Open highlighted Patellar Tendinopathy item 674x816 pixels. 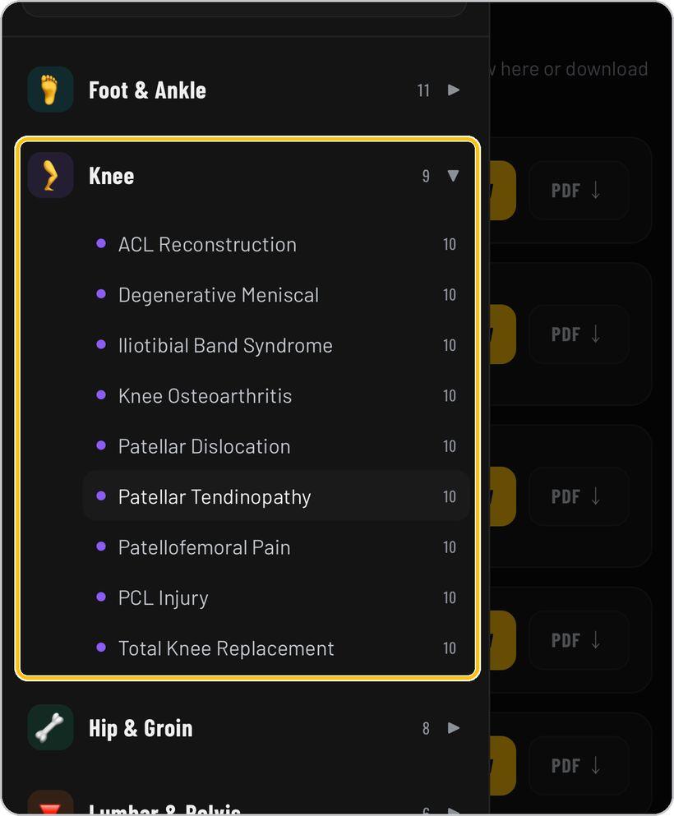click(x=276, y=496)
